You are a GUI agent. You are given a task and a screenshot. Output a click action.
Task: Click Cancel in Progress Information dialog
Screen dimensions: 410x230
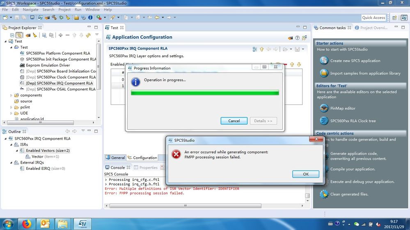pyautogui.click(x=234, y=121)
